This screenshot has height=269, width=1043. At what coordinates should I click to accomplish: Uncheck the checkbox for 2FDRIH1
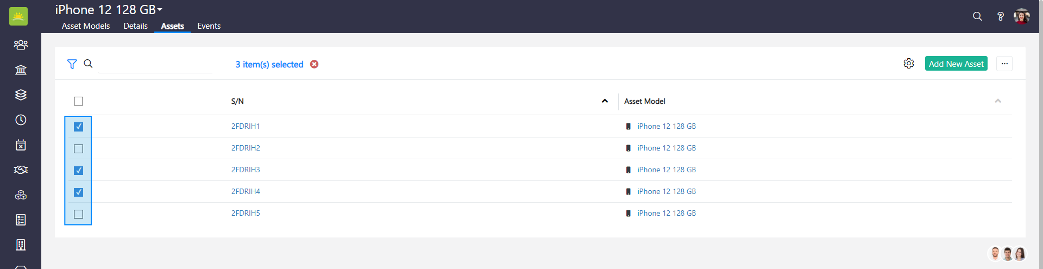[78, 127]
